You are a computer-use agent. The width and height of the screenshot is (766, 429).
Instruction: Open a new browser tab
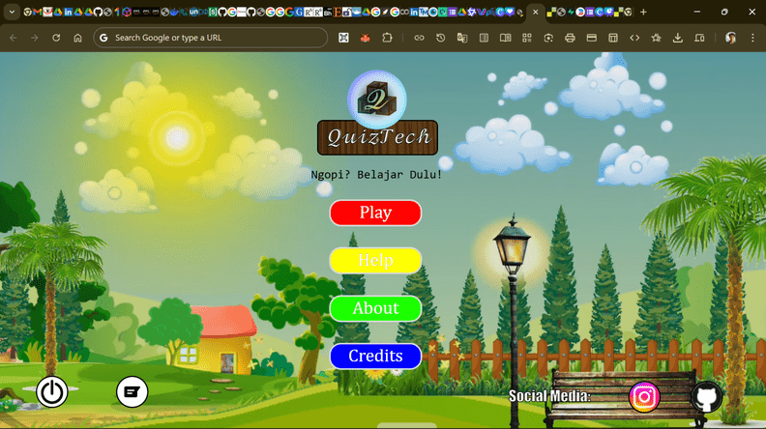(x=643, y=12)
